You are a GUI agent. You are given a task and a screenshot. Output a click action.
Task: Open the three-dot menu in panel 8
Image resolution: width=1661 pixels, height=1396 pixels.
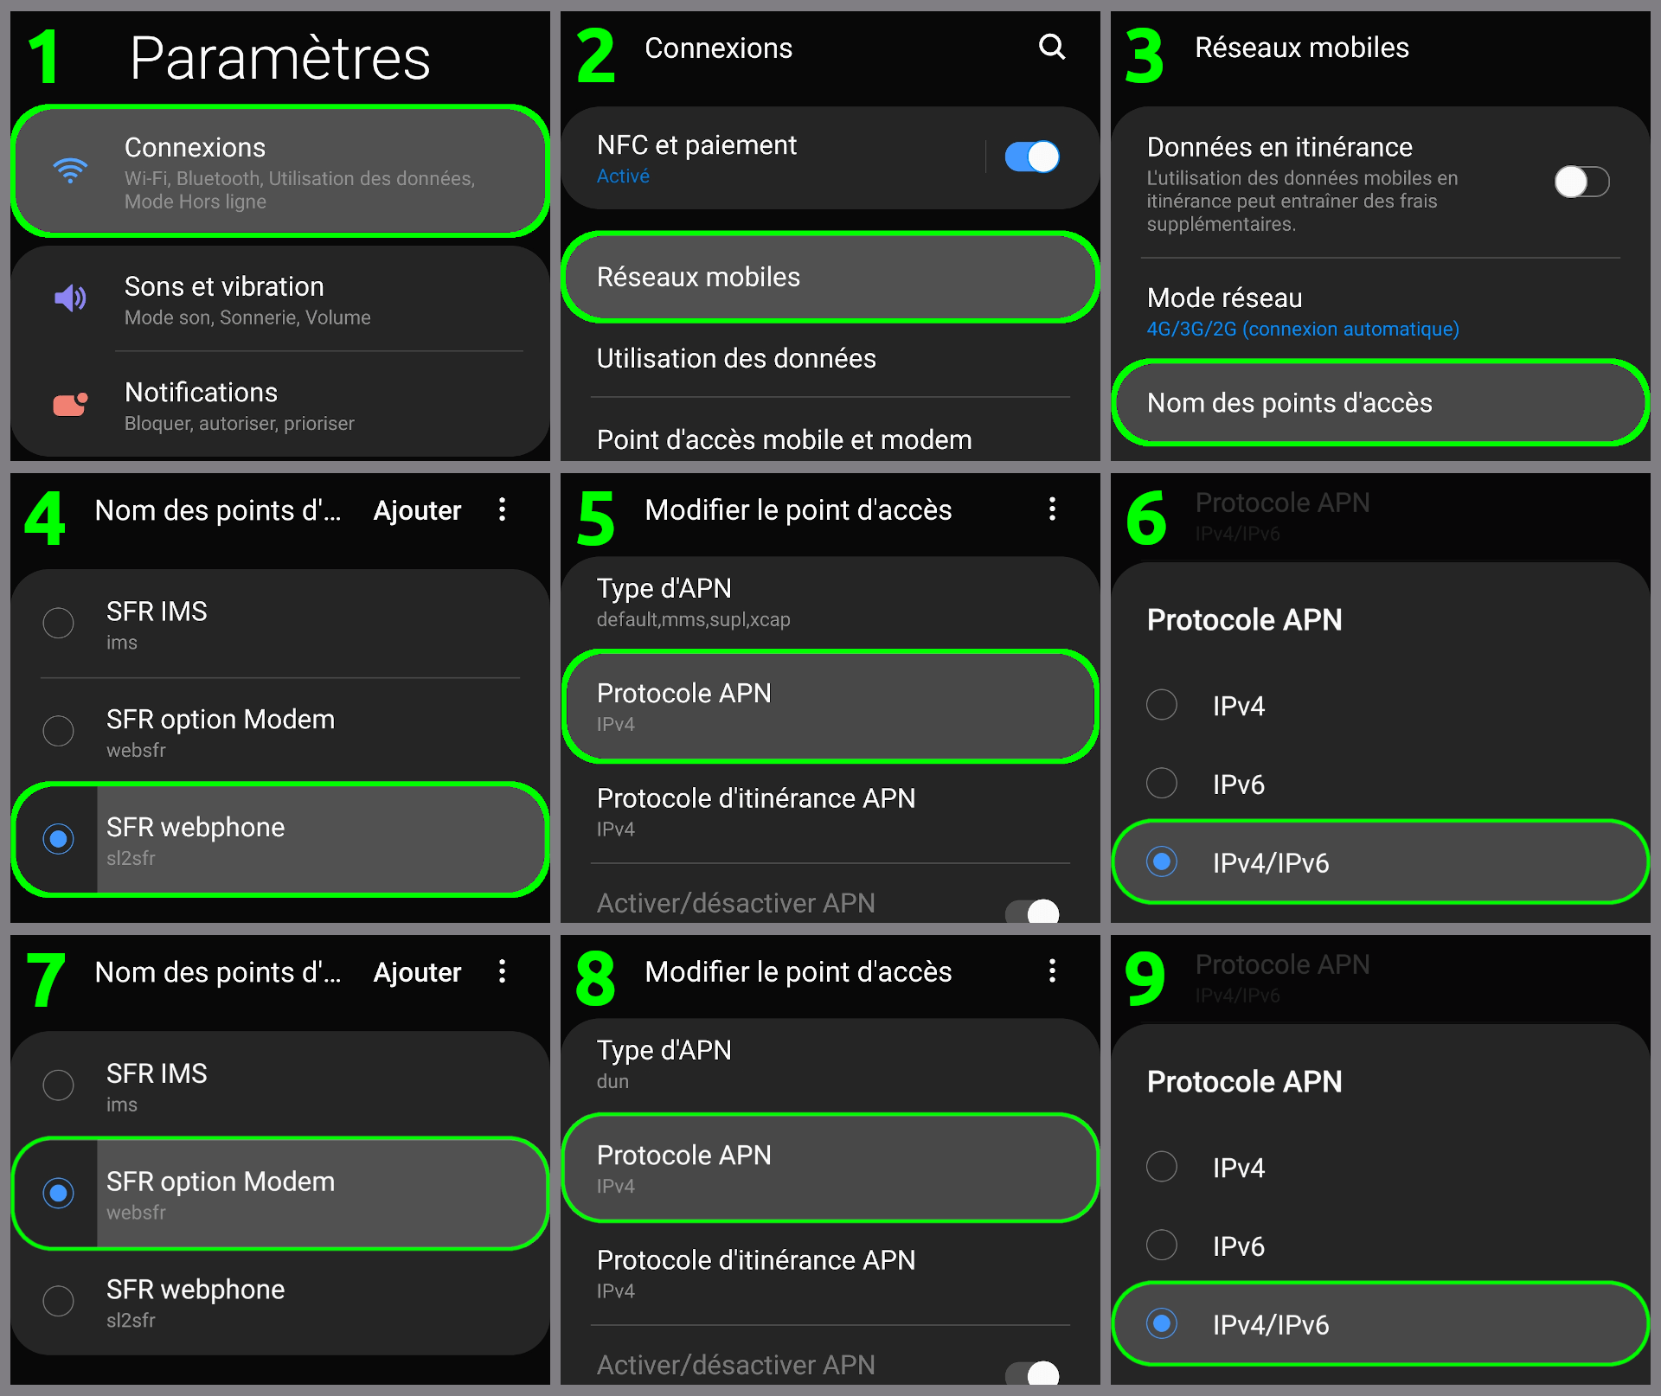coord(1052,970)
